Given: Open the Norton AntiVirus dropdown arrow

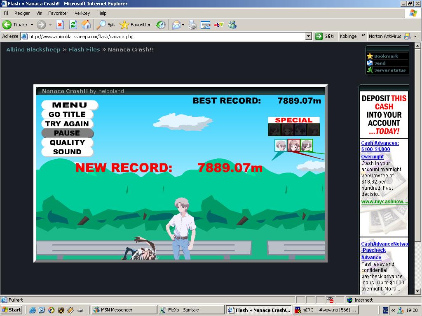Looking at the screenshot, I should pos(415,36).
